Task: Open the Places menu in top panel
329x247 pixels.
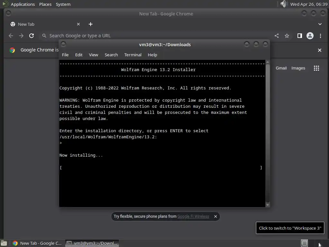Action: tap(45, 4)
